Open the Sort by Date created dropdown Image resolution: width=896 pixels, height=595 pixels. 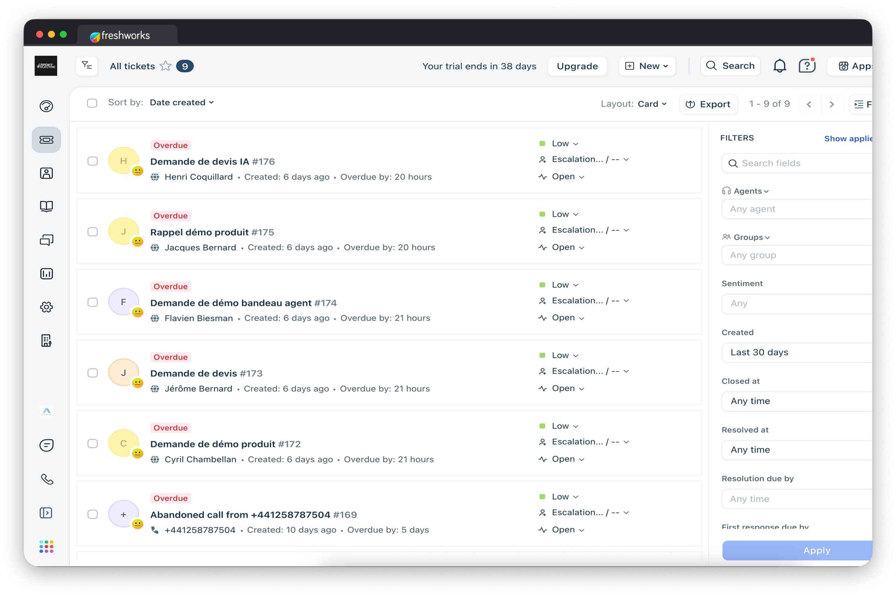182,102
